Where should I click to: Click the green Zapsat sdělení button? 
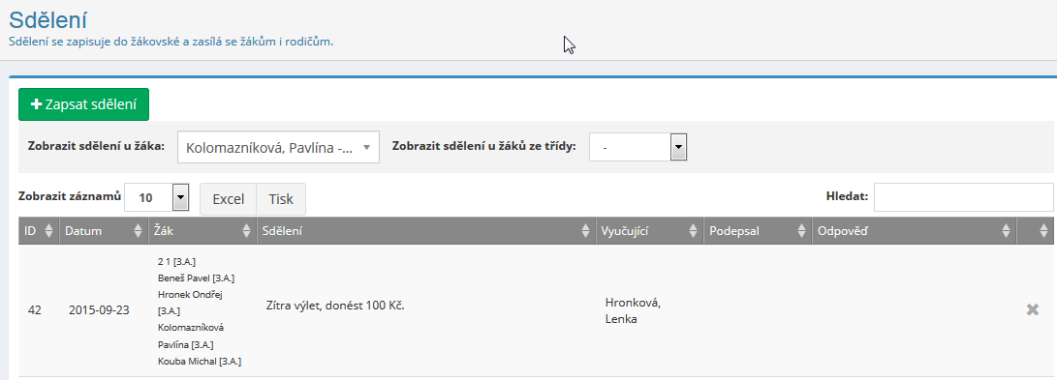(83, 104)
